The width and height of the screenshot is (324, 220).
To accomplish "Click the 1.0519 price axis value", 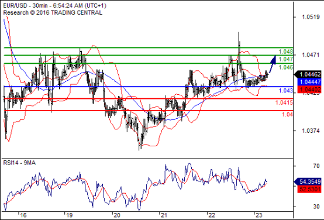I will pyautogui.click(x=311, y=17).
